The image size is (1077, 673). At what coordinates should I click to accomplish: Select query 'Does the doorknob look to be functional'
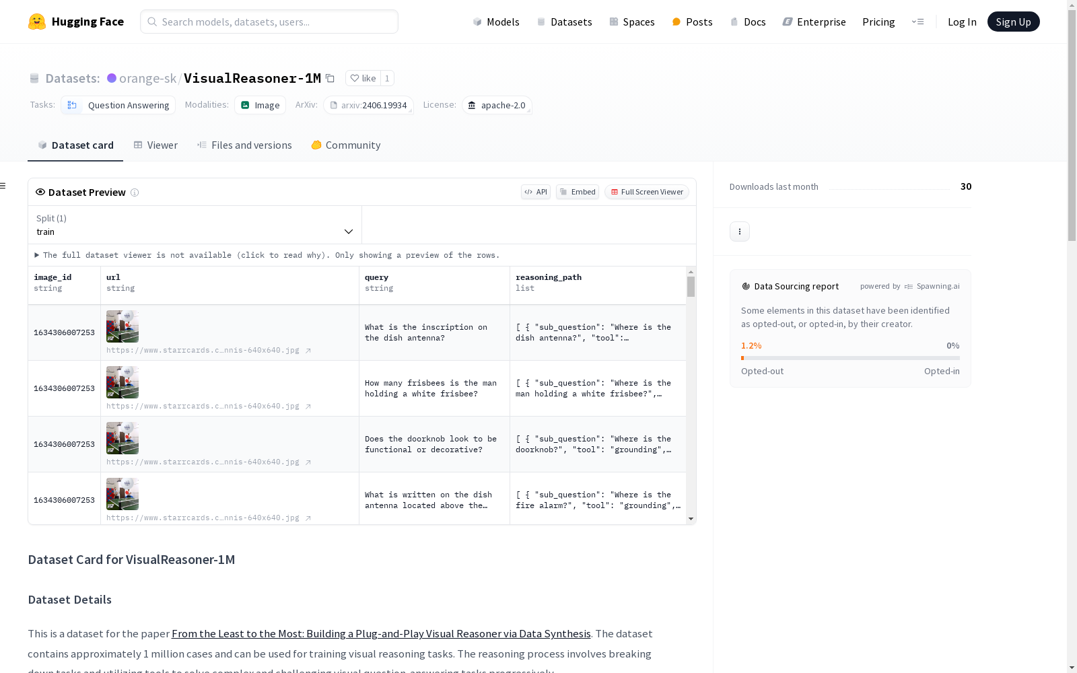click(x=431, y=444)
